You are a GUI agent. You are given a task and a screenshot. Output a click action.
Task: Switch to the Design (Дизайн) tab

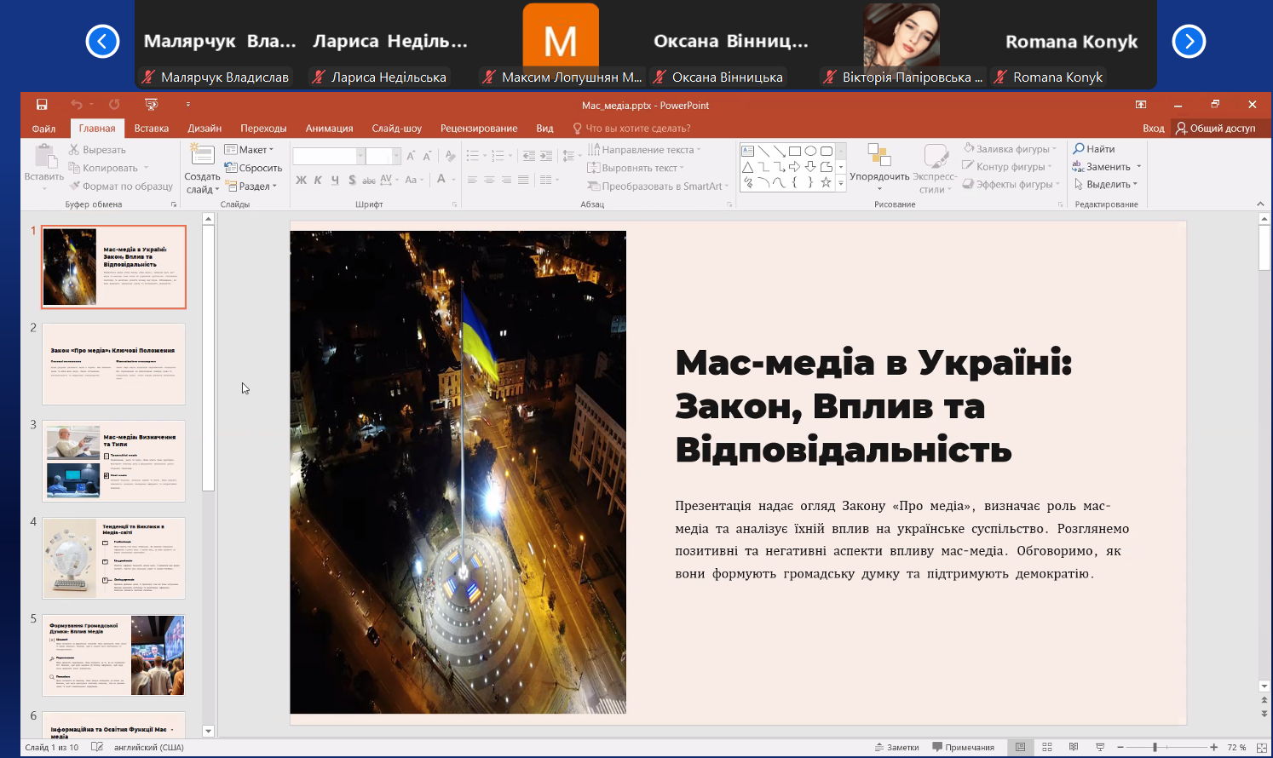click(x=204, y=129)
